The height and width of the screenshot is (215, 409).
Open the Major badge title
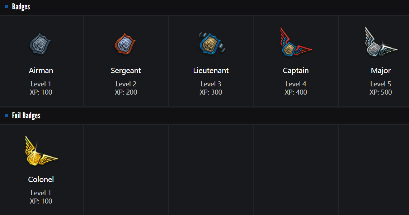coord(381,71)
